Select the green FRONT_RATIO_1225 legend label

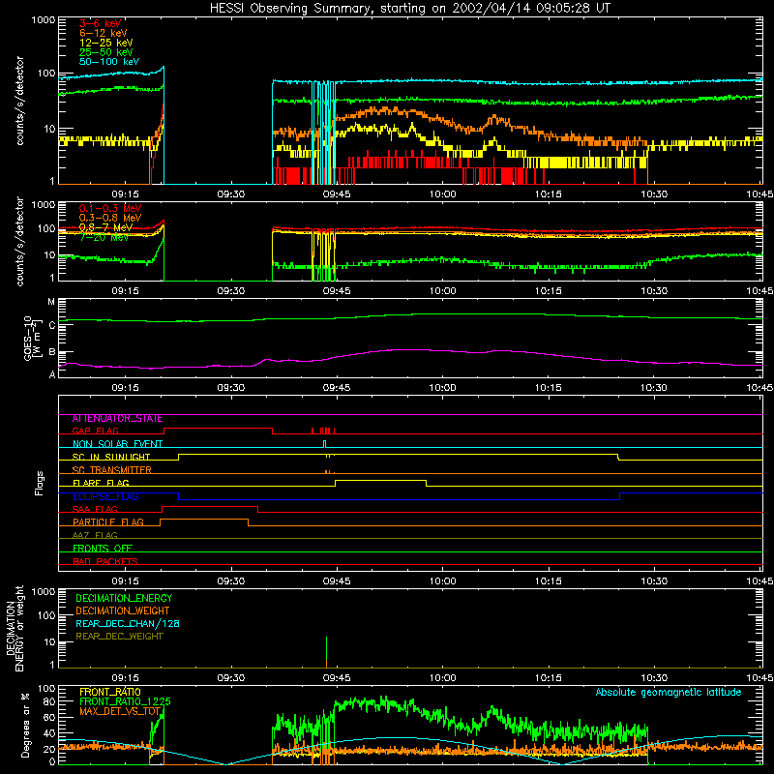(x=125, y=701)
